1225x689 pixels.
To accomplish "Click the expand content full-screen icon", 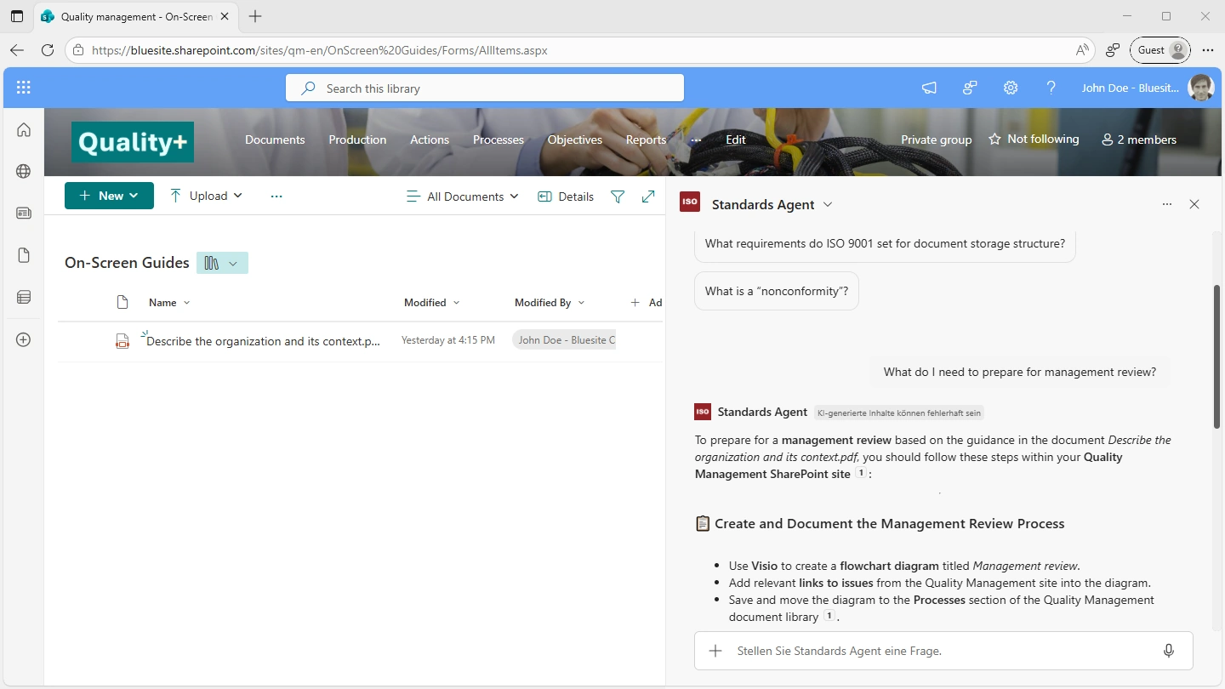I will point(648,196).
